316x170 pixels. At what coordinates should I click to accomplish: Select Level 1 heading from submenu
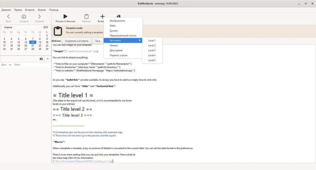152,40
